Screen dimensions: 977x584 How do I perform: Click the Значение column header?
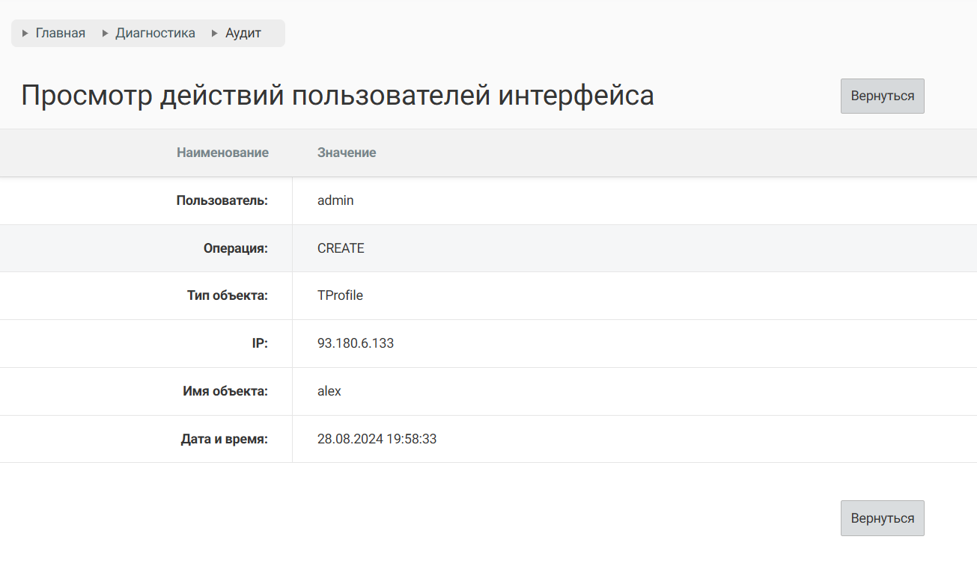coord(347,153)
